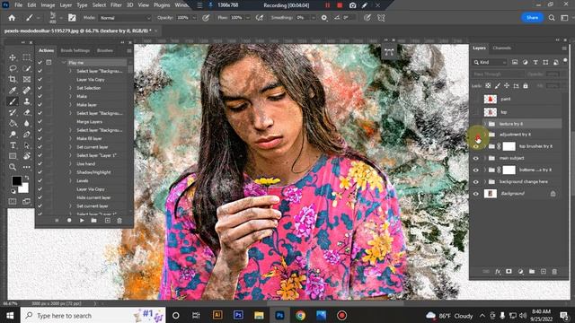Image resolution: width=575 pixels, height=323 pixels.
Task: Expand the 'background change here' group
Action: coord(485,182)
